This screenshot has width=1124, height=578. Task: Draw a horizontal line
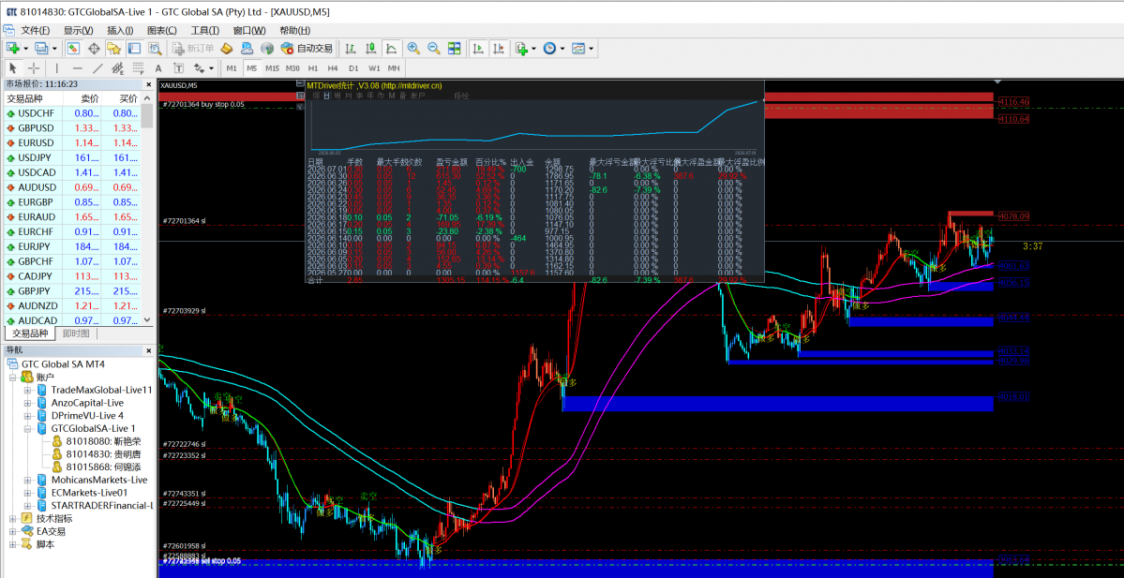78,68
